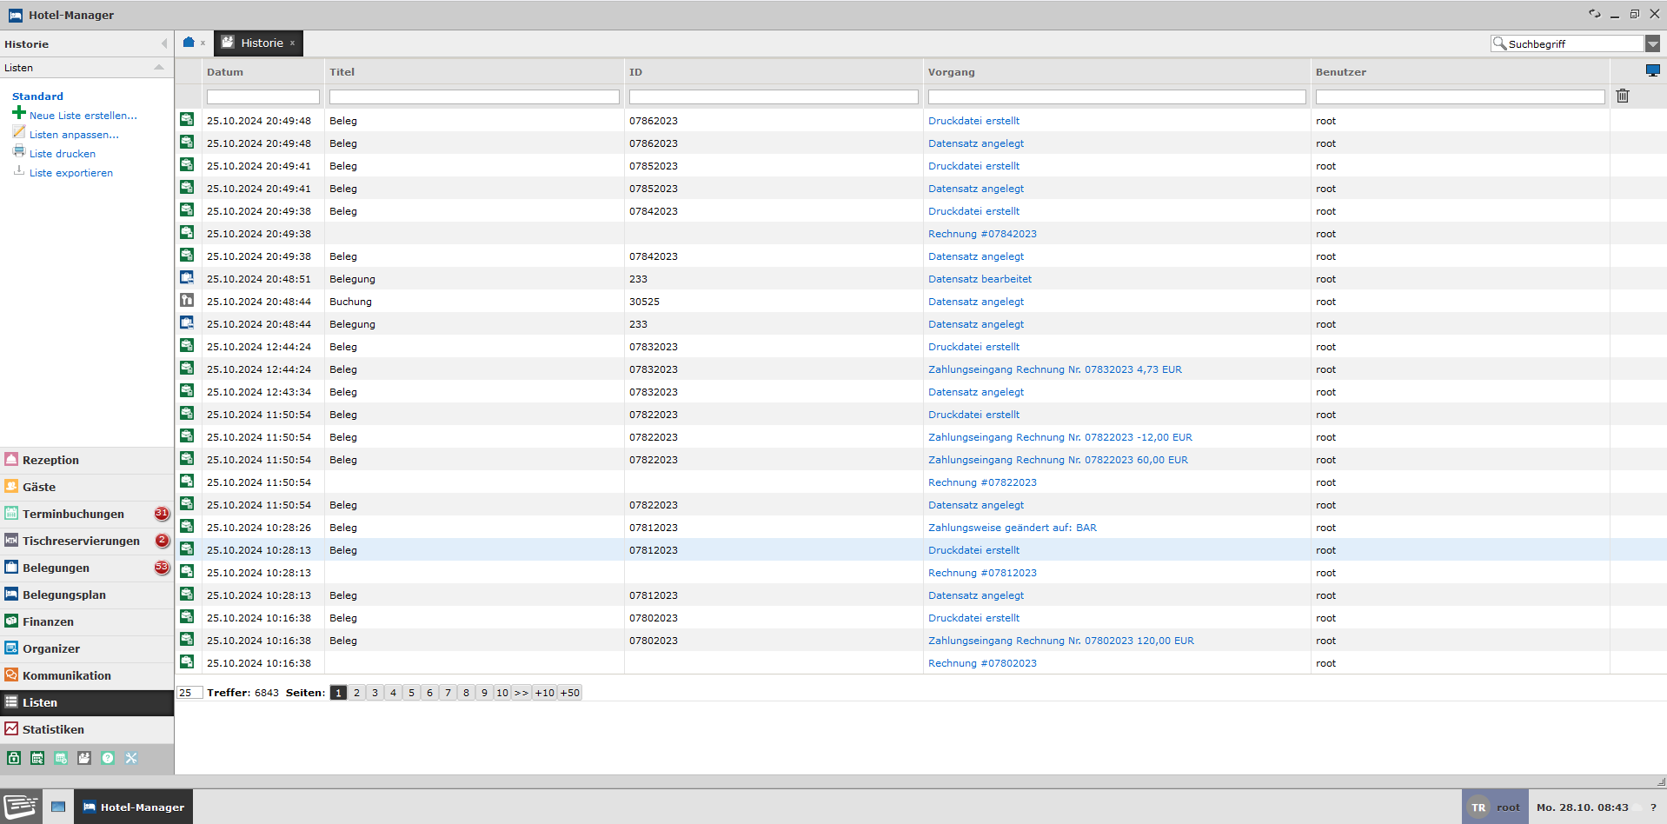The height and width of the screenshot is (824, 1667).
Task: Click the magnifier search icon
Action: (1499, 43)
